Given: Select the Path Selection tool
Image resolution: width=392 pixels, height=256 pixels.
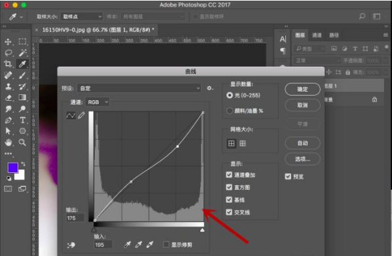Looking at the screenshot, I should click(9, 131).
